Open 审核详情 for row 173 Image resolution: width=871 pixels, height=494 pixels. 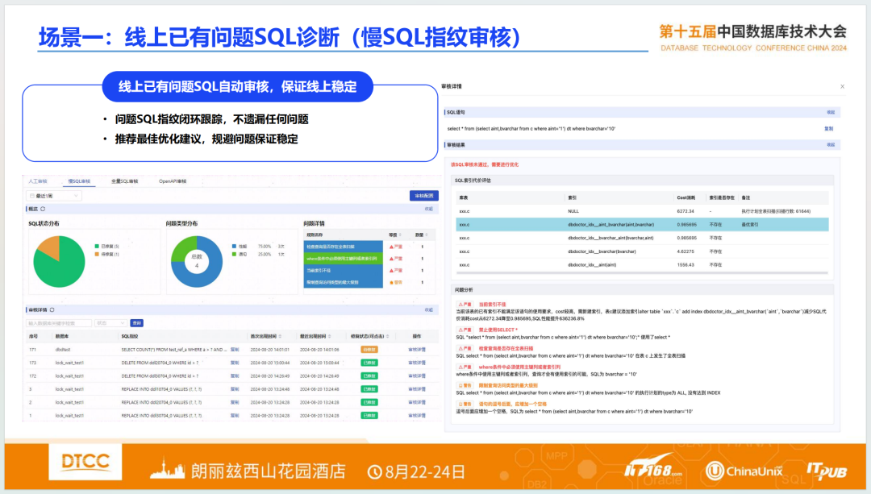point(417,363)
